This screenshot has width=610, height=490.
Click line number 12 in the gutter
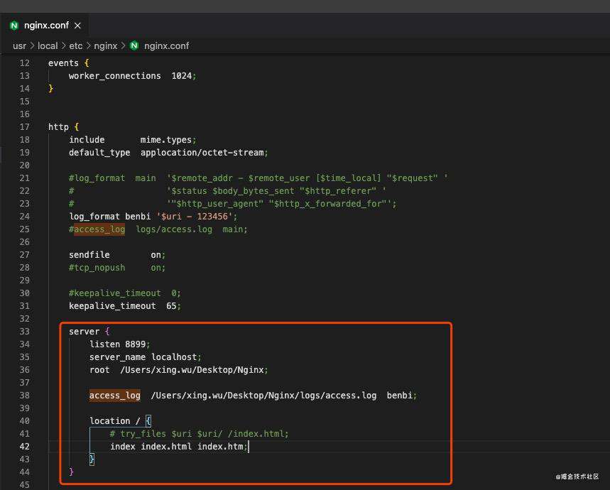[x=25, y=63]
